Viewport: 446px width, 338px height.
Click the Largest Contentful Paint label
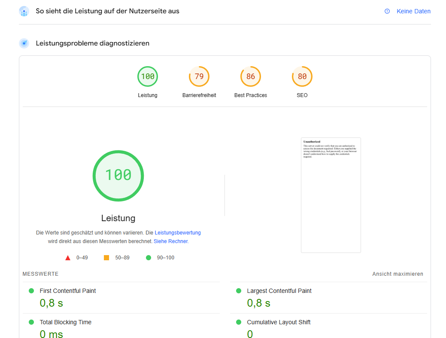pyautogui.click(x=279, y=291)
